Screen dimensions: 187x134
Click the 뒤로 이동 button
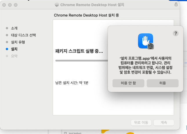(x=141, y=123)
